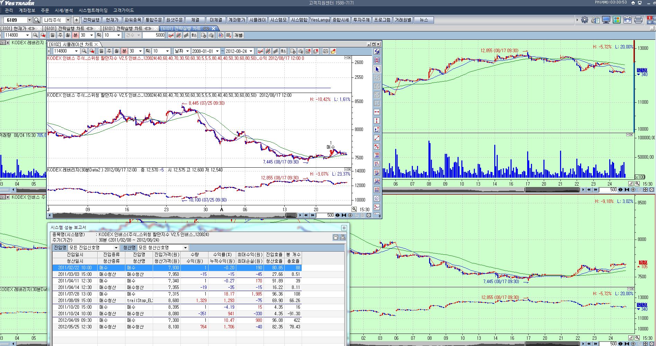The width and height of the screenshot is (656, 346).
Task: Click the save disk icon in simulation toolbar
Action: coord(325,51)
